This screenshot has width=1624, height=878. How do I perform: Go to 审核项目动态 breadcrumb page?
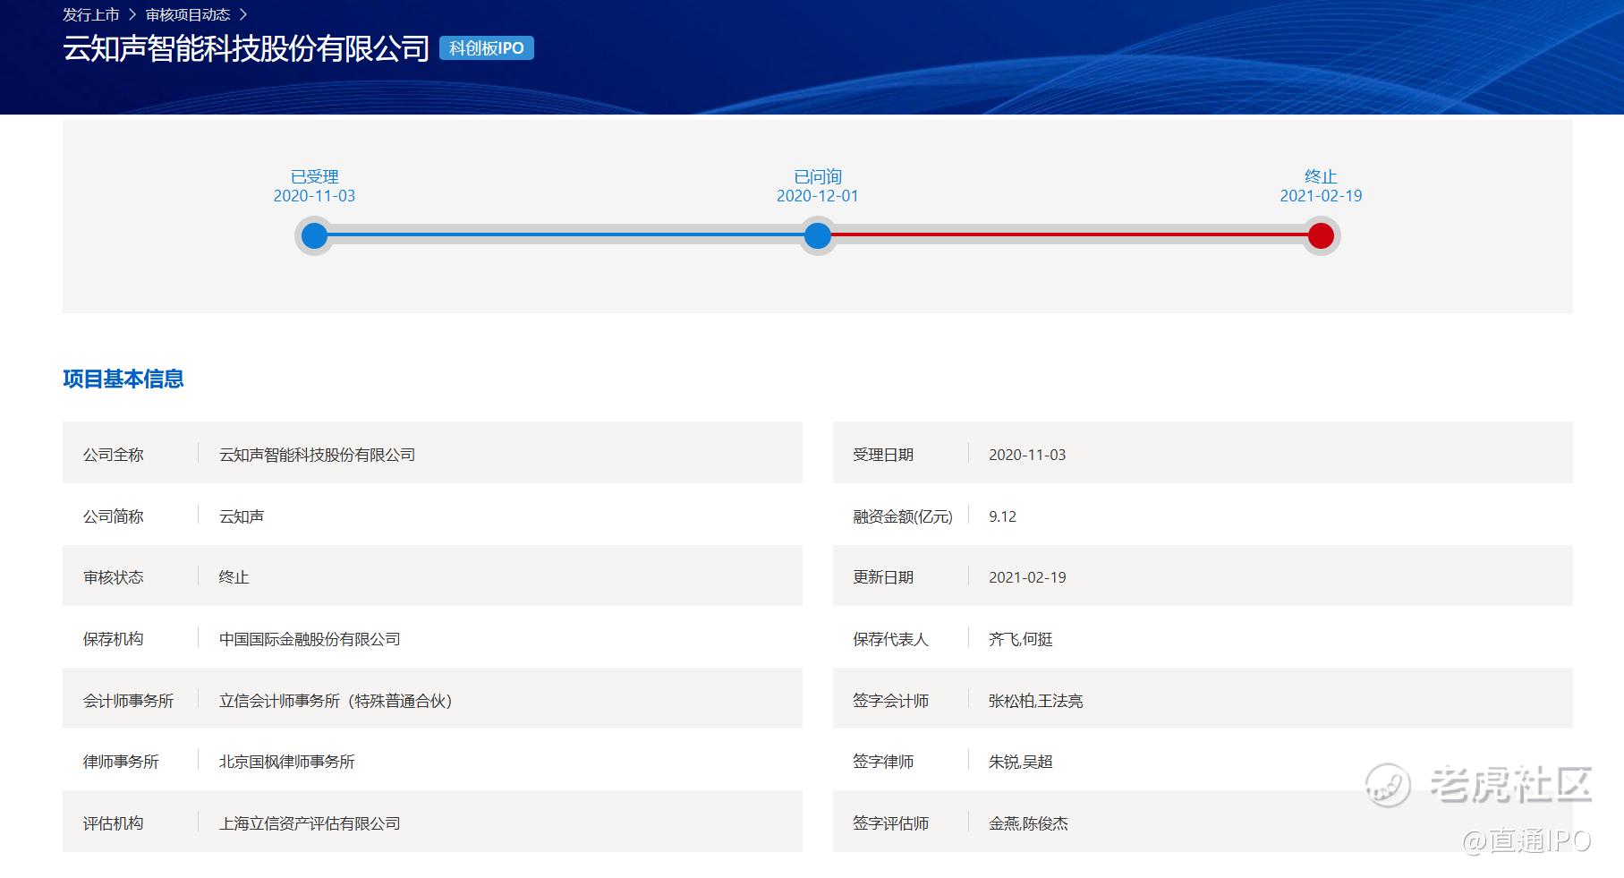click(x=188, y=14)
